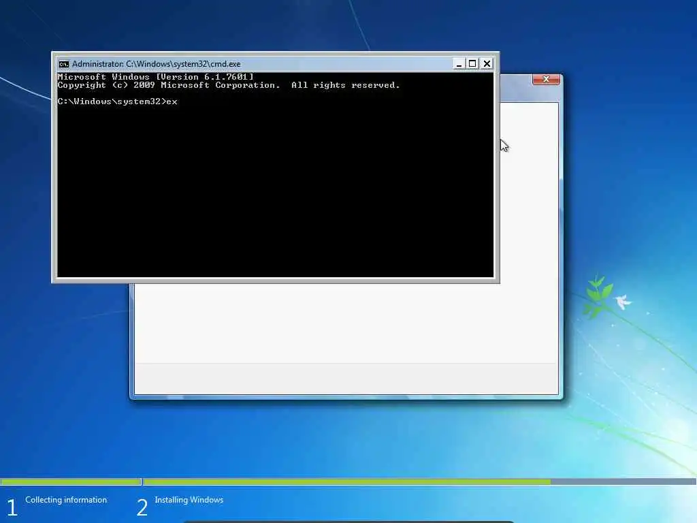The width and height of the screenshot is (697, 523).
Task: Click the 'Microsoft Windows [Version 6.1.7601]' line
Action: tap(155, 77)
